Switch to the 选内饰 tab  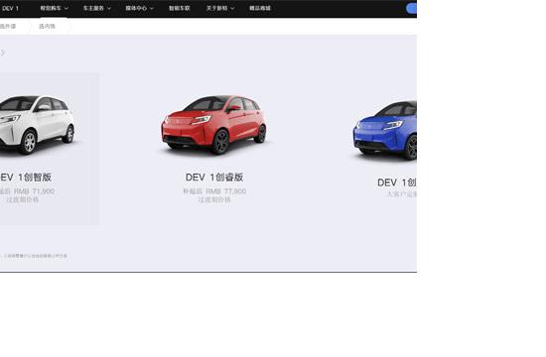[x=47, y=26]
